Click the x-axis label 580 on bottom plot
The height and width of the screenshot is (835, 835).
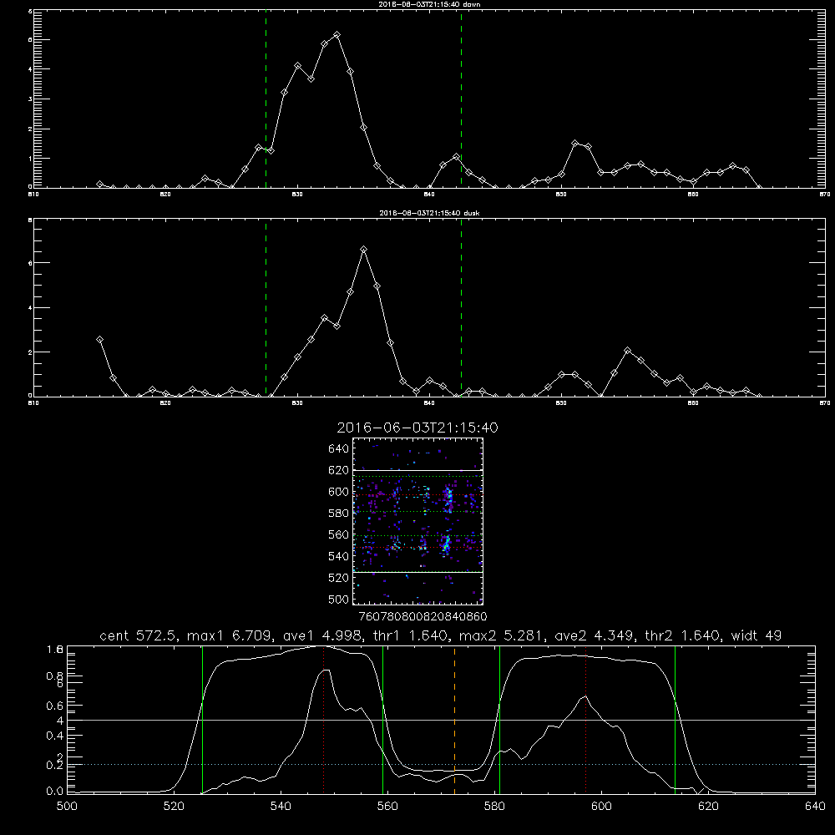click(x=494, y=807)
